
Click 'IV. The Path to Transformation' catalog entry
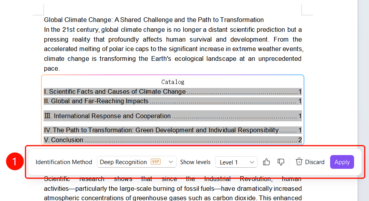click(x=173, y=130)
